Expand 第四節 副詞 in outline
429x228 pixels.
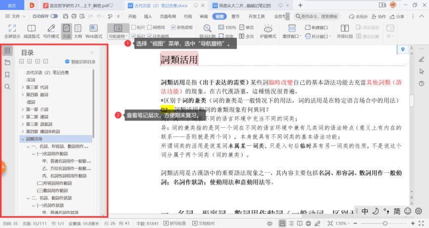click(23, 95)
